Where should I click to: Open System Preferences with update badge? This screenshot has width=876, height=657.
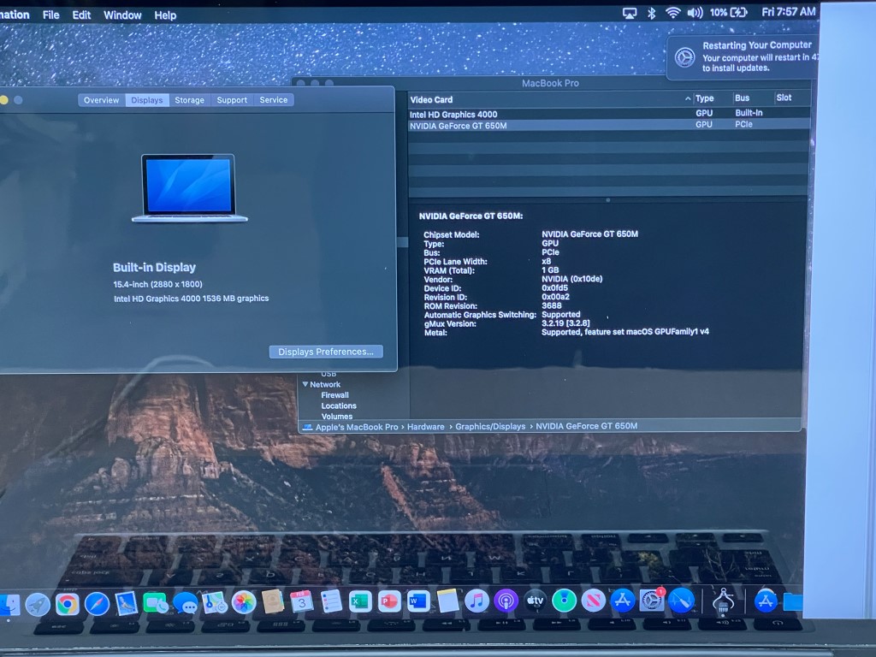651,601
